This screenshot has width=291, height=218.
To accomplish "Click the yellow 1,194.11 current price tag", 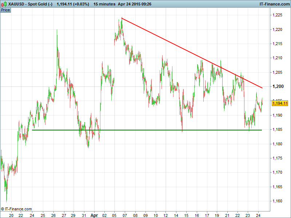I will (x=279, y=104).
